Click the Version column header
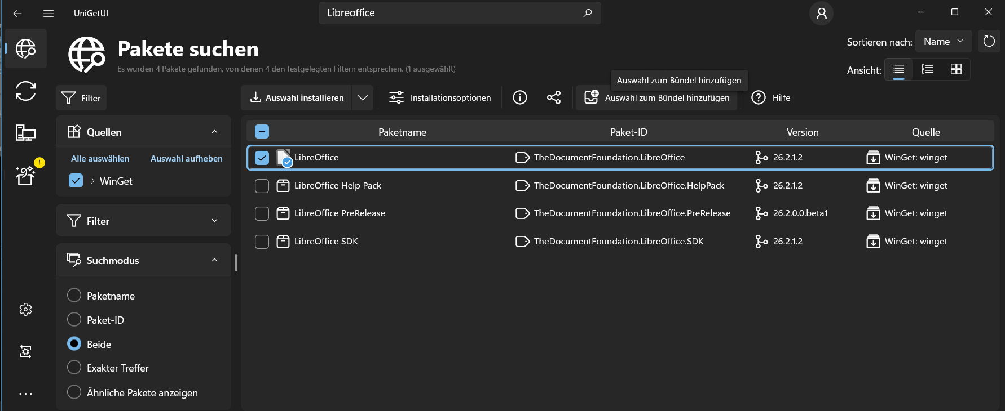Screen dimensions: 1005x411 (x=802, y=132)
